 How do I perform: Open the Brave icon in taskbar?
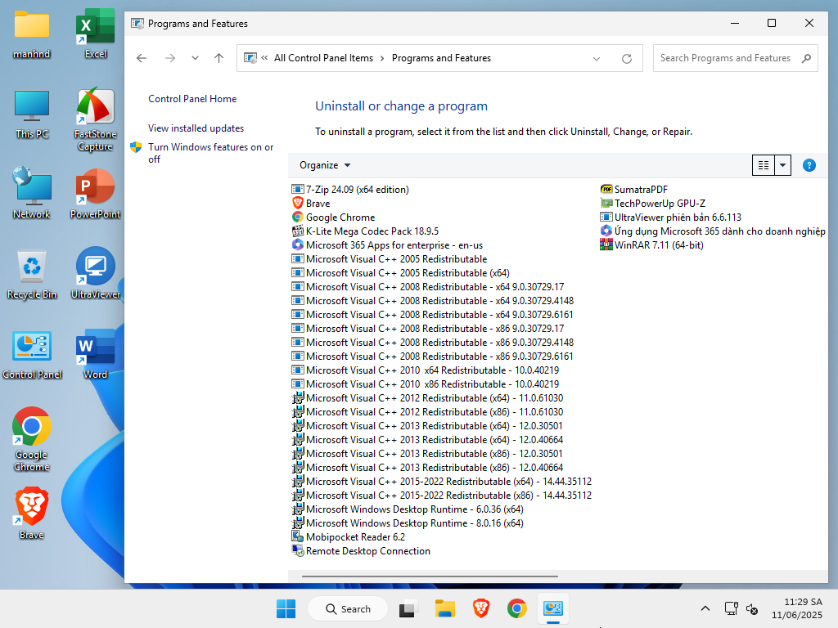click(480, 608)
